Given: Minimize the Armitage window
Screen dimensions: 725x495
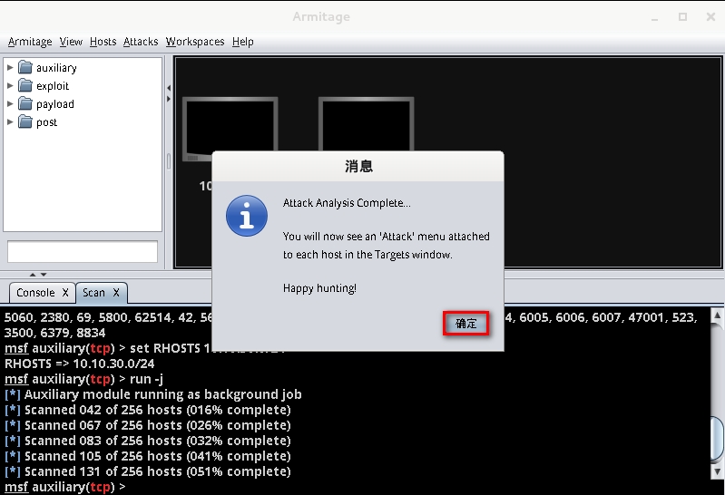Looking at the screenshot, I should click(x=654, y=17).
